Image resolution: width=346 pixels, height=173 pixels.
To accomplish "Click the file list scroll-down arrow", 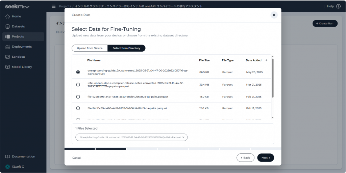I will [x=273, y=117].
